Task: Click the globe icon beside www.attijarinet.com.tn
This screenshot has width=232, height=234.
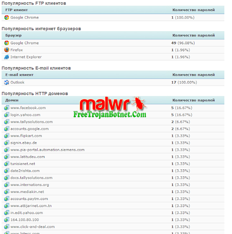Action: 7,206
